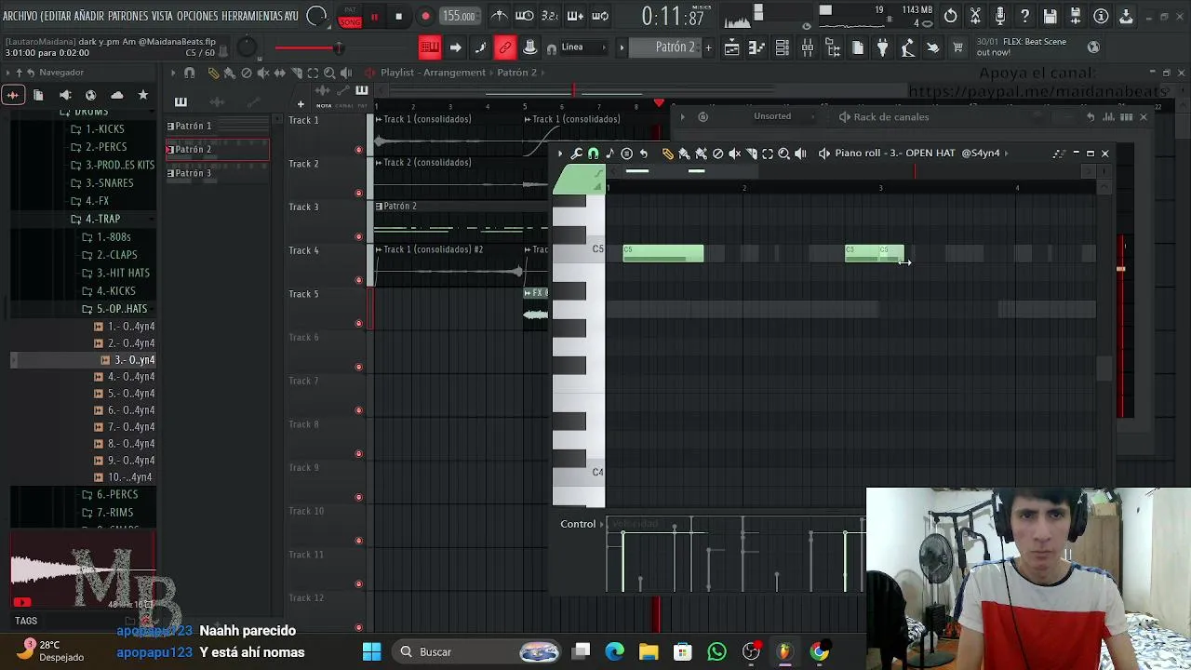
Task: Select the paint brush tool in Piano roll
Action: tap(685, 154)
